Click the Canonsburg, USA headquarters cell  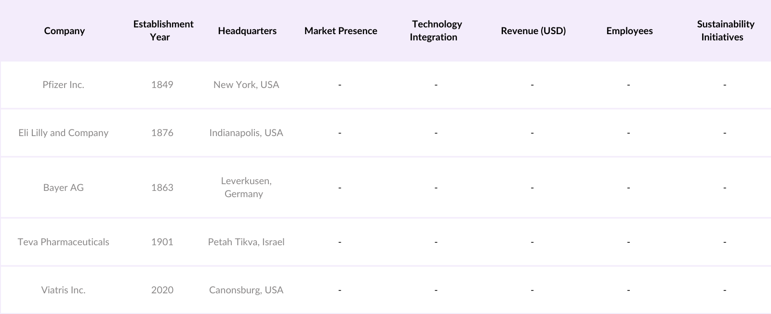tap(246, 290)
